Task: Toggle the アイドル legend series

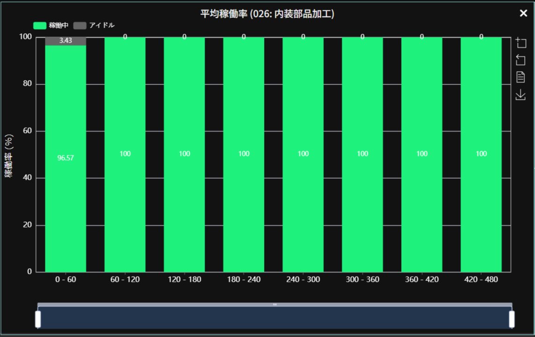Action: coord(102,25)
